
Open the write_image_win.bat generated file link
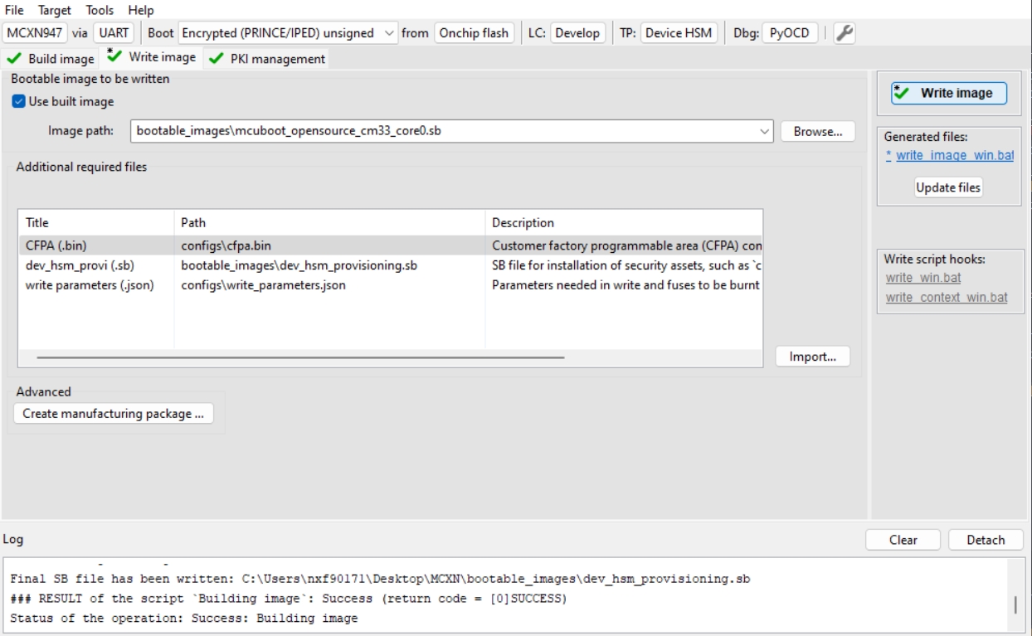[954, 155]
